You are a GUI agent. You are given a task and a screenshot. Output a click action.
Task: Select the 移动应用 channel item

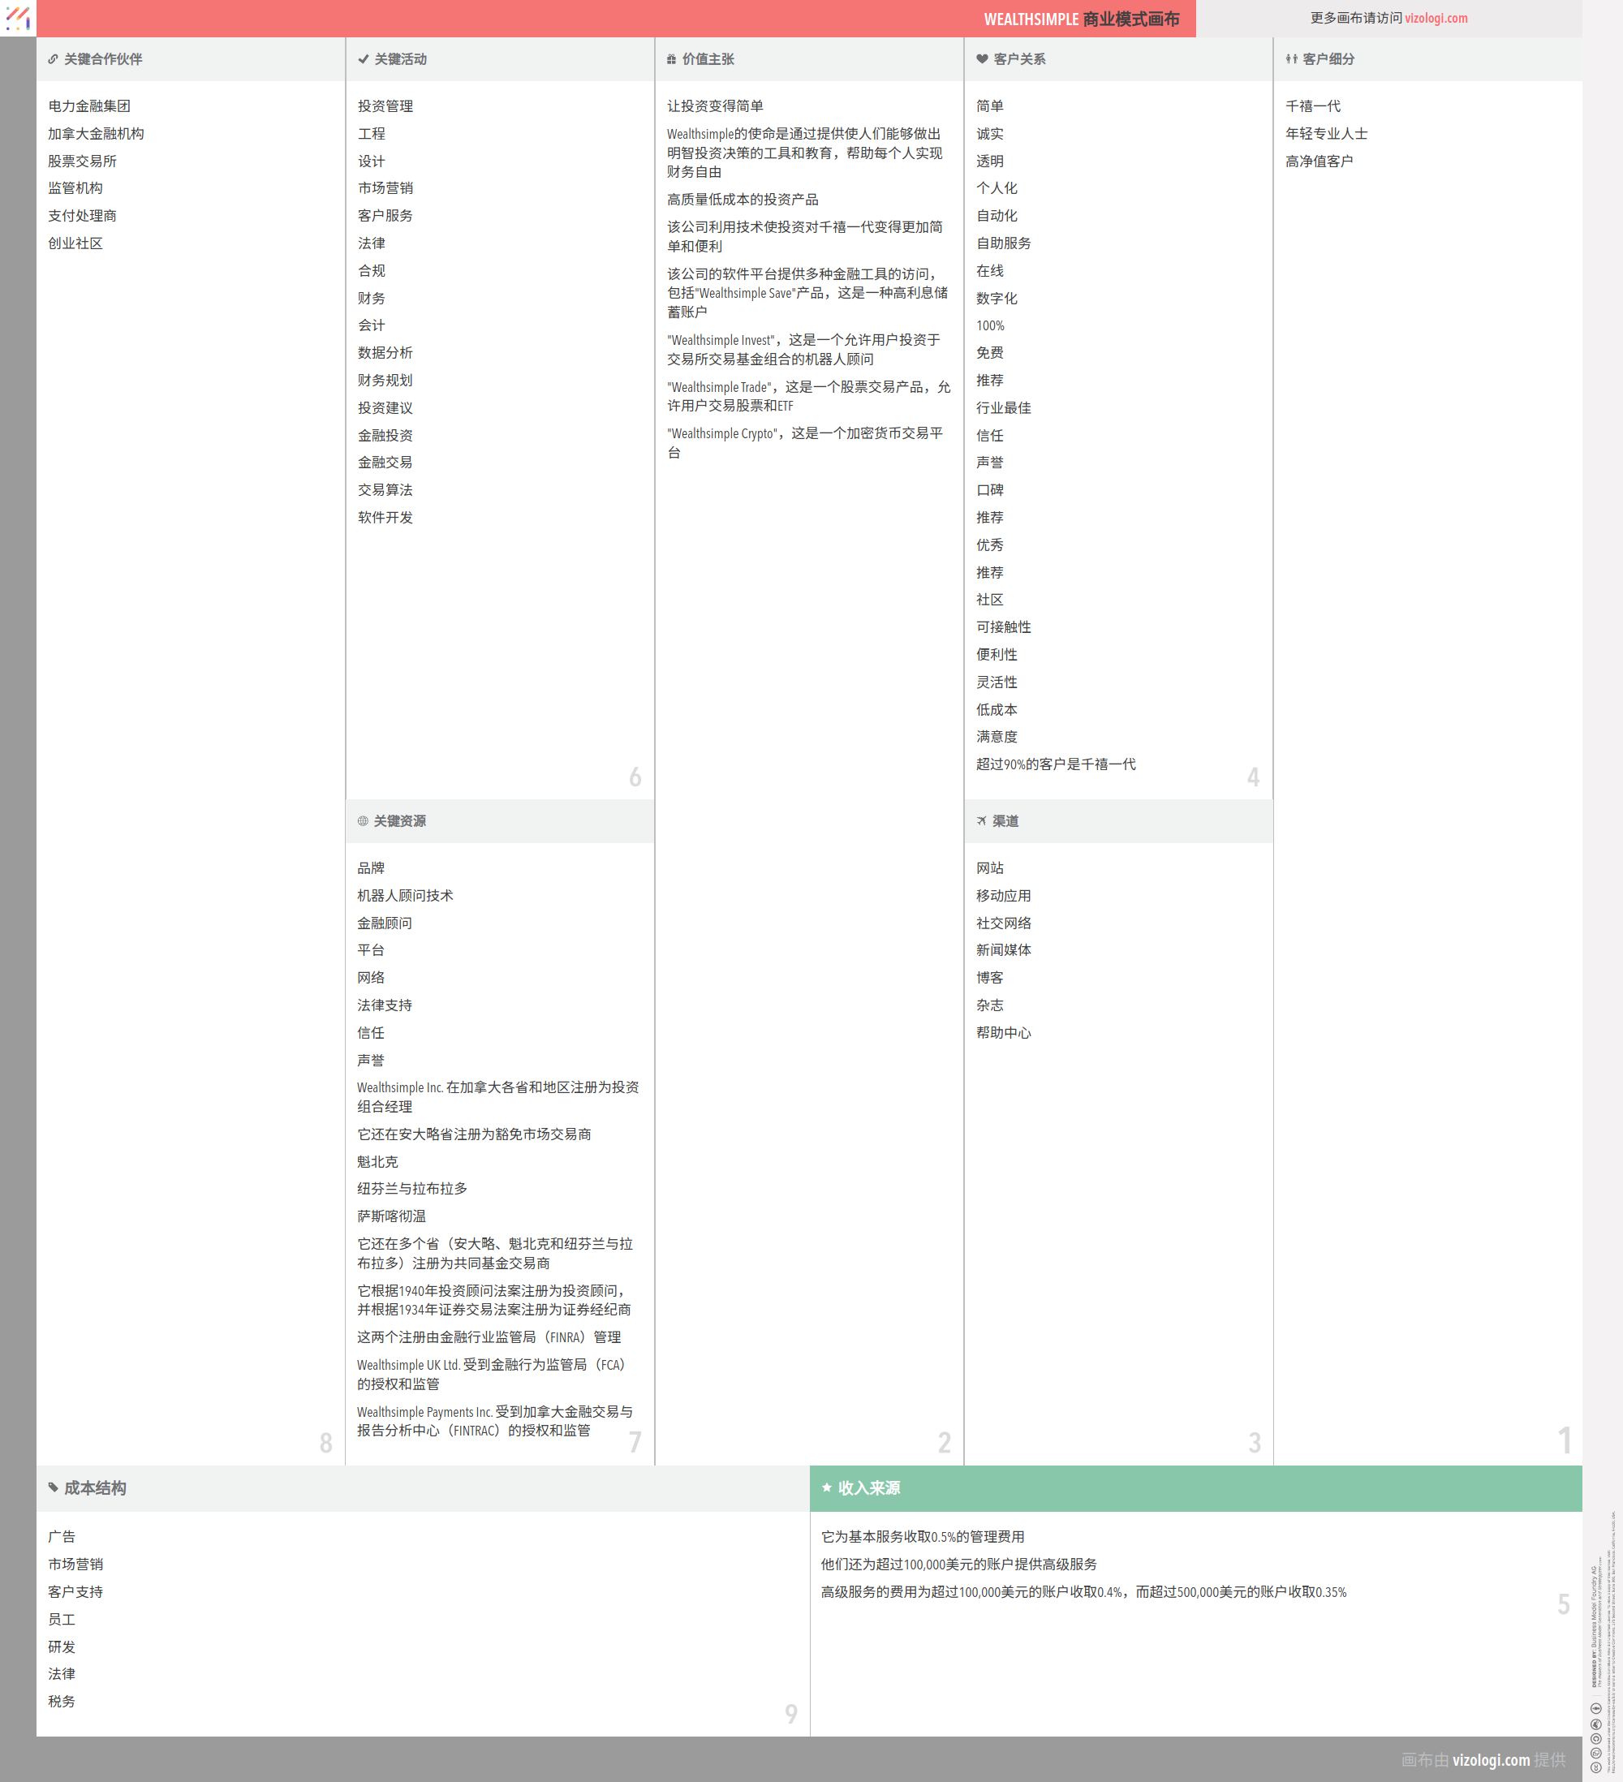(x=1003, y=895)
